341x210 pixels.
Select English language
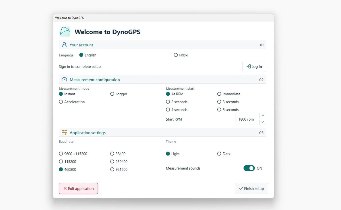click(88, 55)
